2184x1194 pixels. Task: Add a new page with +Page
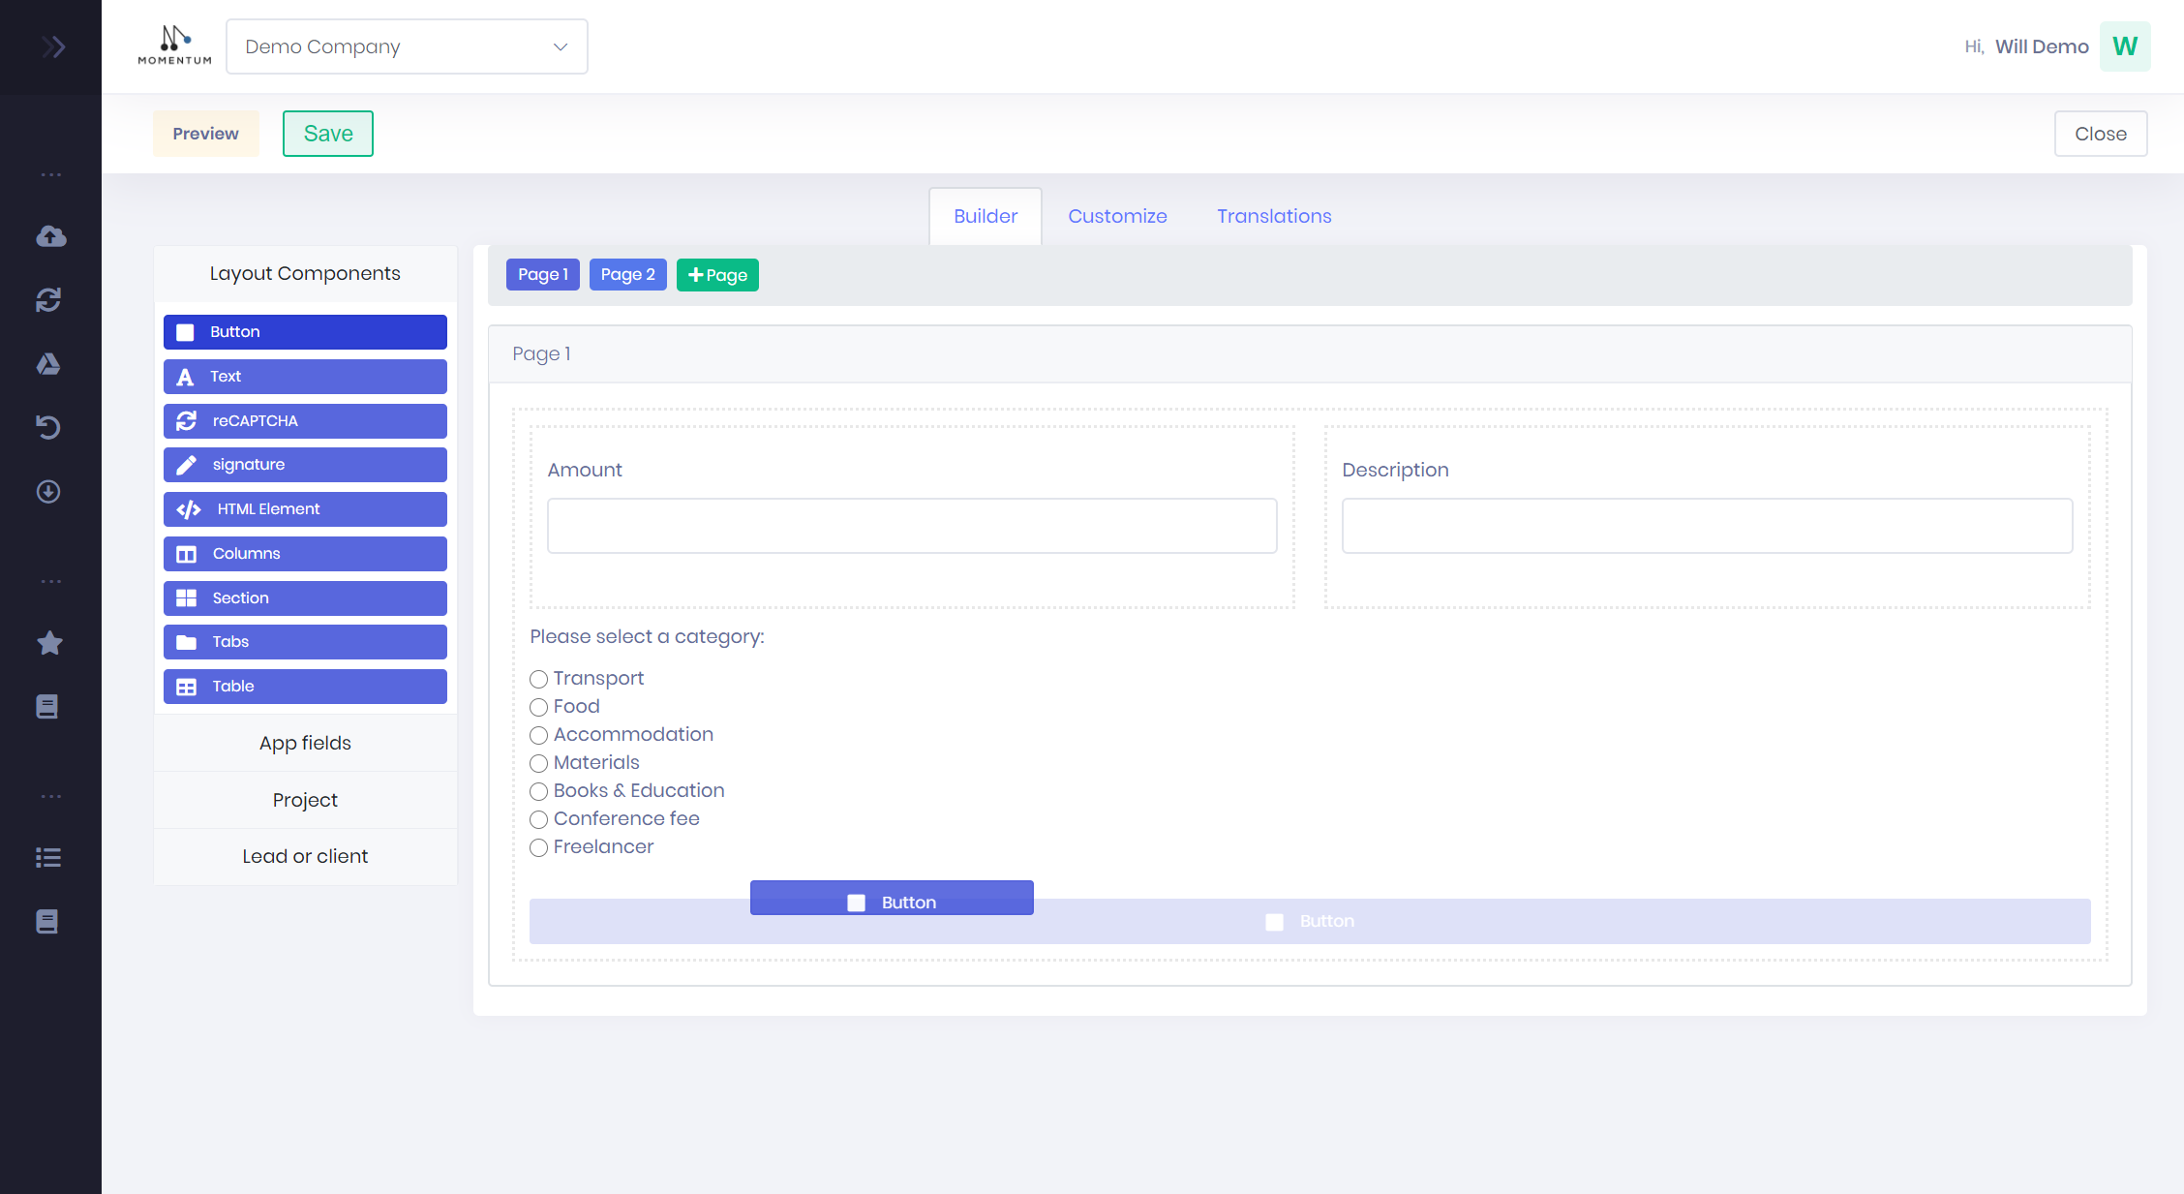click(x=717, y=275)
